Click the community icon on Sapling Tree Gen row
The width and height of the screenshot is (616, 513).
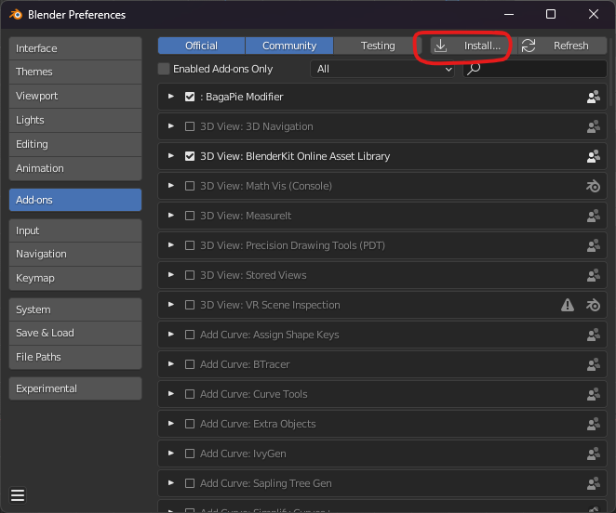point(594,483)
